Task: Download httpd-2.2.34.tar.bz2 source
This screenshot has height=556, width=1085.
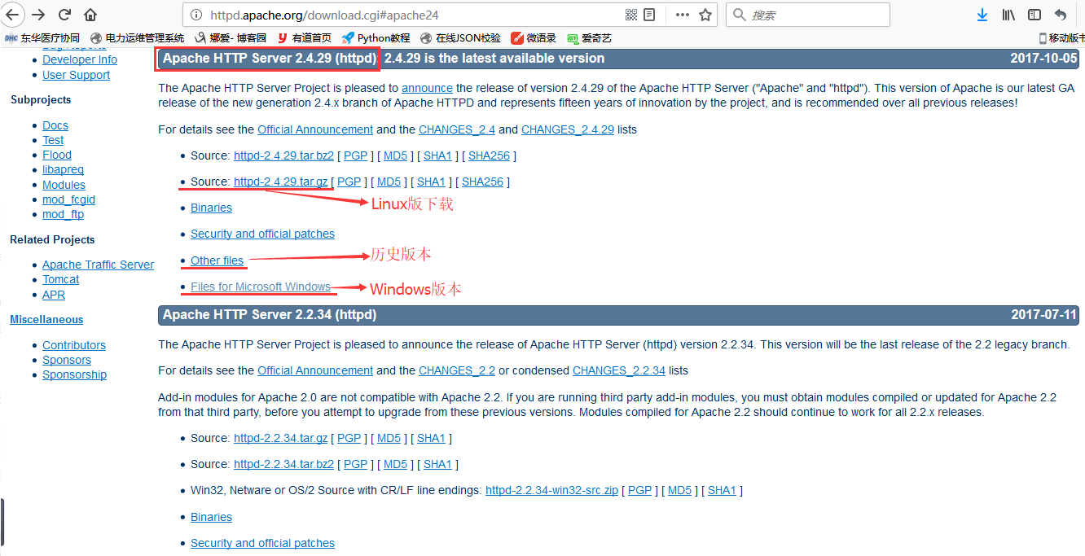Action: coord(283,464)
